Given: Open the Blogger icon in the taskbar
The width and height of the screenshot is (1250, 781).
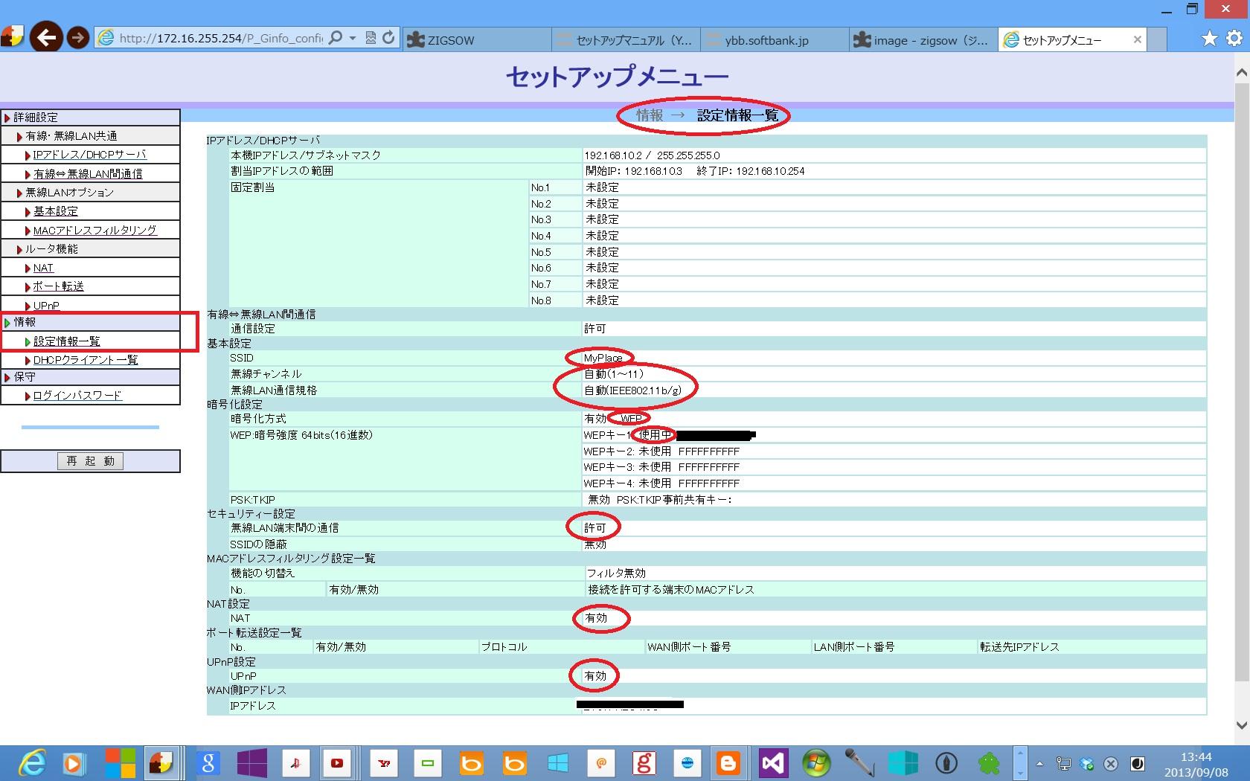Looking at the screenshot, I should [728, 763].
